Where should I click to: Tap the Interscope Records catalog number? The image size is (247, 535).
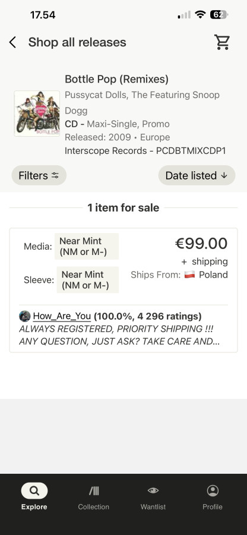tap(191, 151)
